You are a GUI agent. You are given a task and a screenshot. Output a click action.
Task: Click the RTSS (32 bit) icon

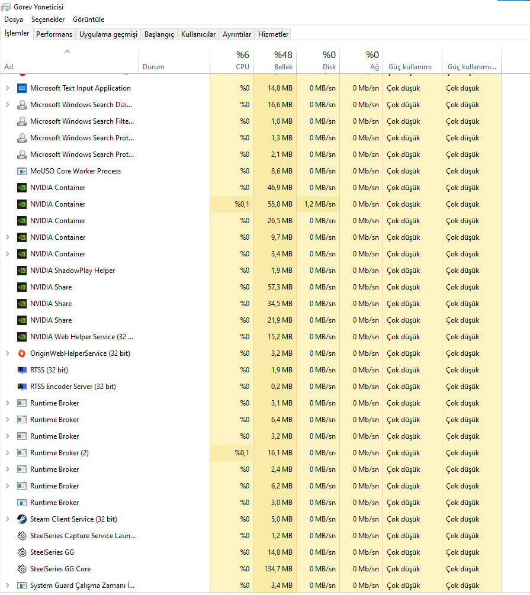[22, 370]
